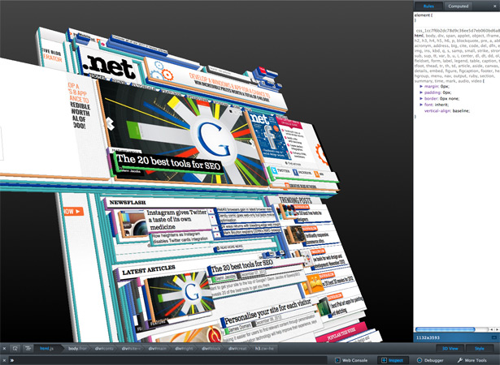
Task: Toggle the markup panel icon in inspector bar
Action: click(28, 349)
